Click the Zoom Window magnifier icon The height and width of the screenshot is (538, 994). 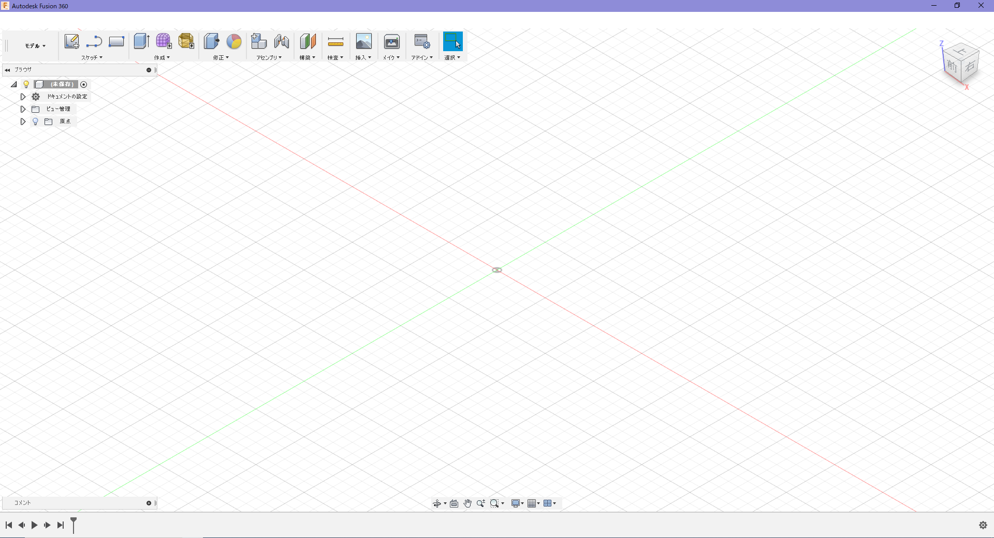point(494,503)
